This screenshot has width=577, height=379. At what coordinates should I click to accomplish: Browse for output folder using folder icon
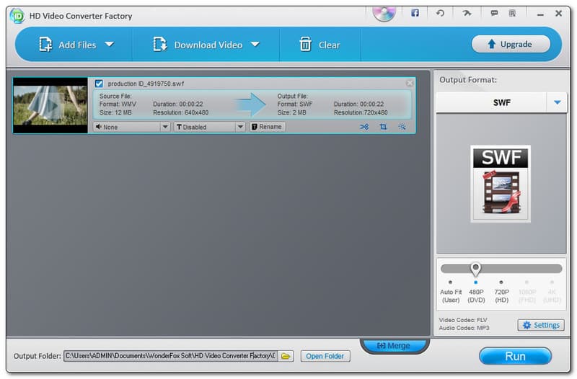286,356
